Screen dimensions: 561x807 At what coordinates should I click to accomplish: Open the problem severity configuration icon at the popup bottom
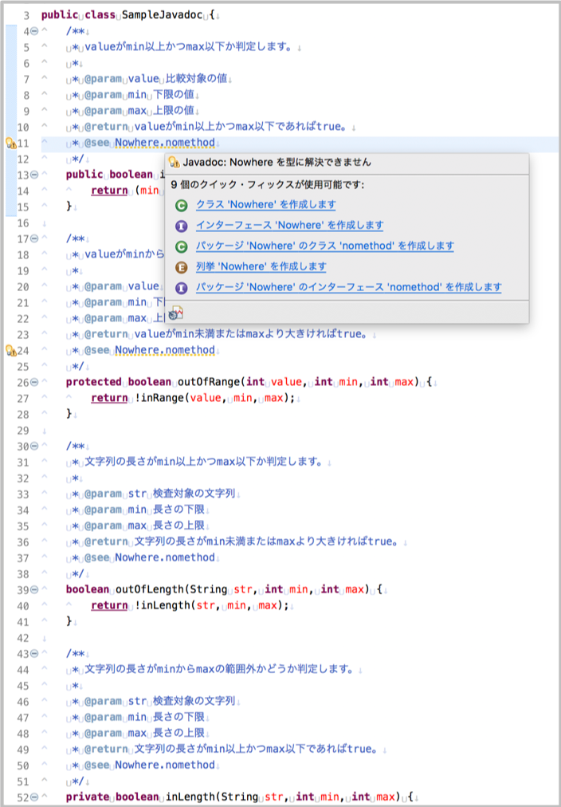[176, 312]
